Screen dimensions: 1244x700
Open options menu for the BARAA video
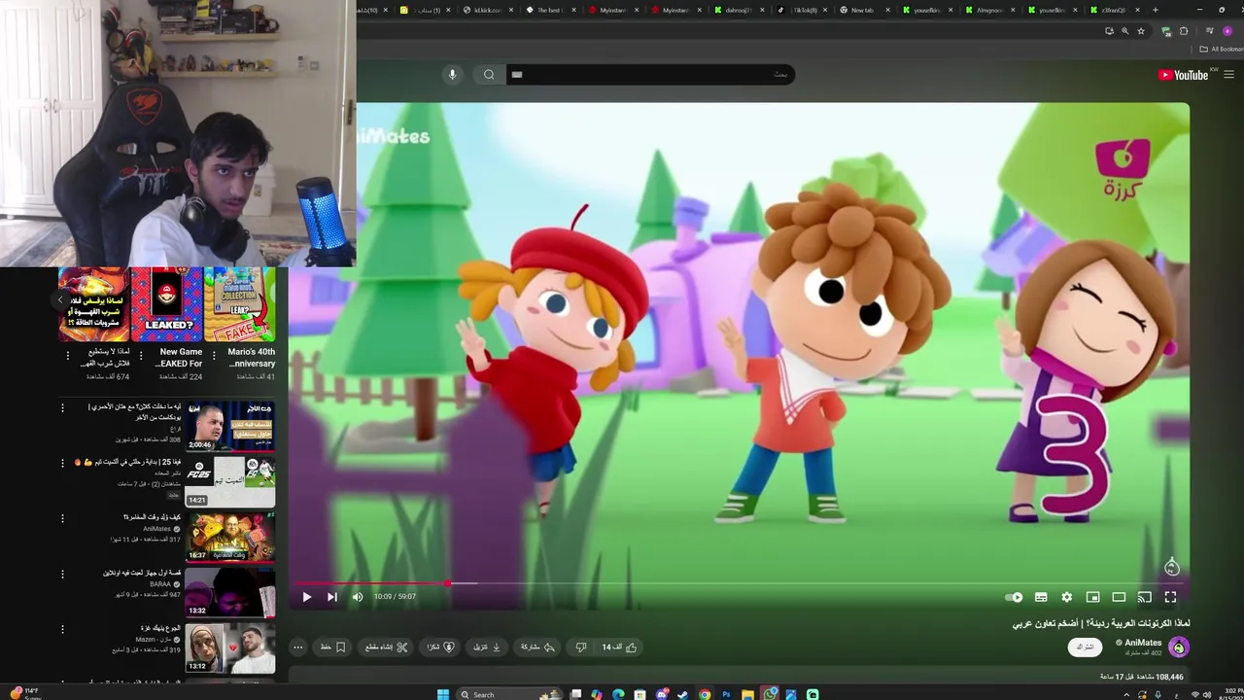pos(63,574)
